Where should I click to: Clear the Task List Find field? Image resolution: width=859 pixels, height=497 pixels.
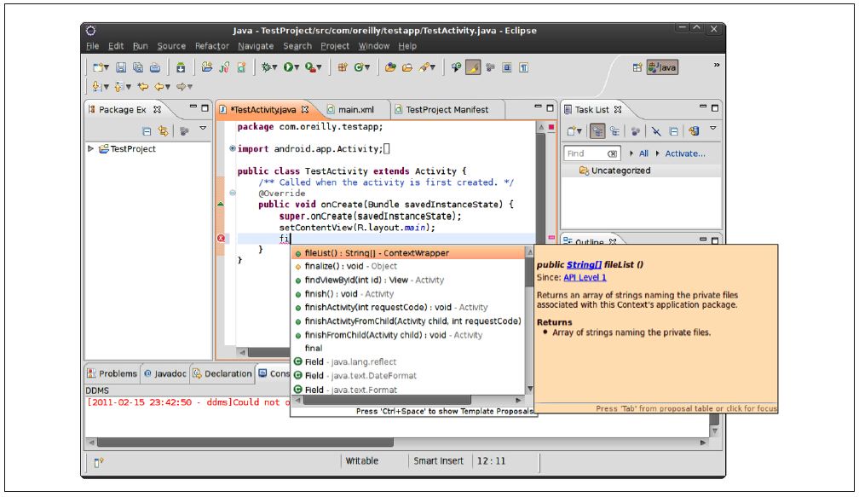(612, 154)
